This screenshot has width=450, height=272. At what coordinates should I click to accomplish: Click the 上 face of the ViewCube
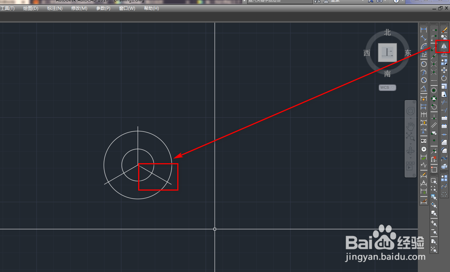387,53
